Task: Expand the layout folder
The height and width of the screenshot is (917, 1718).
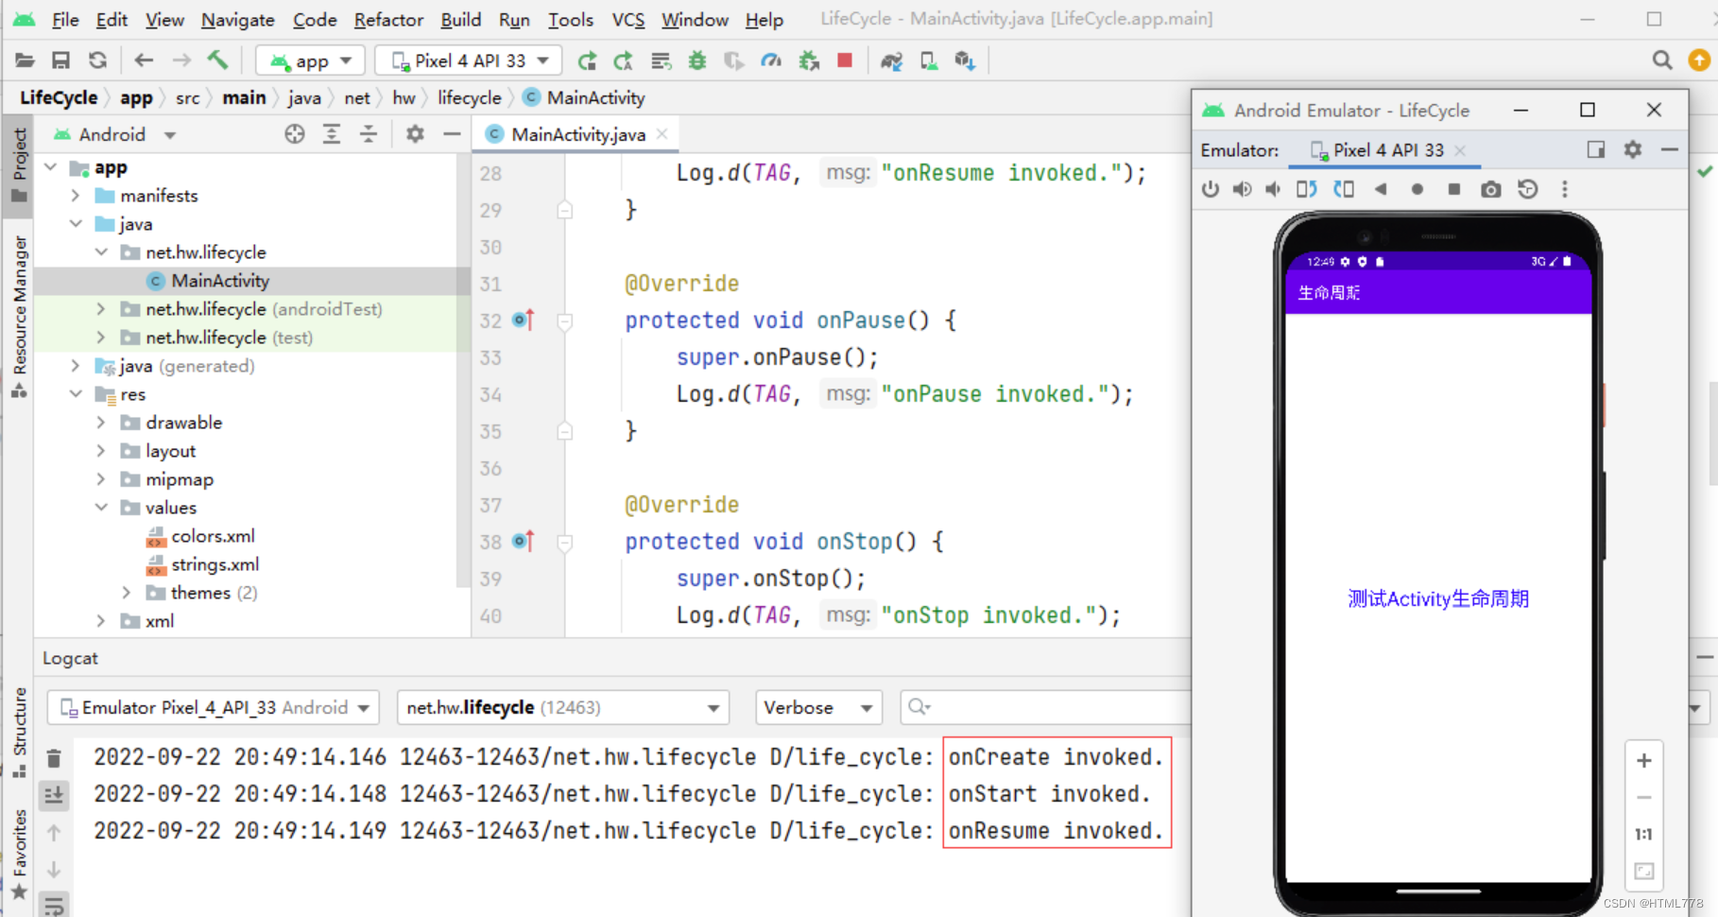Action: coord(101,451)
